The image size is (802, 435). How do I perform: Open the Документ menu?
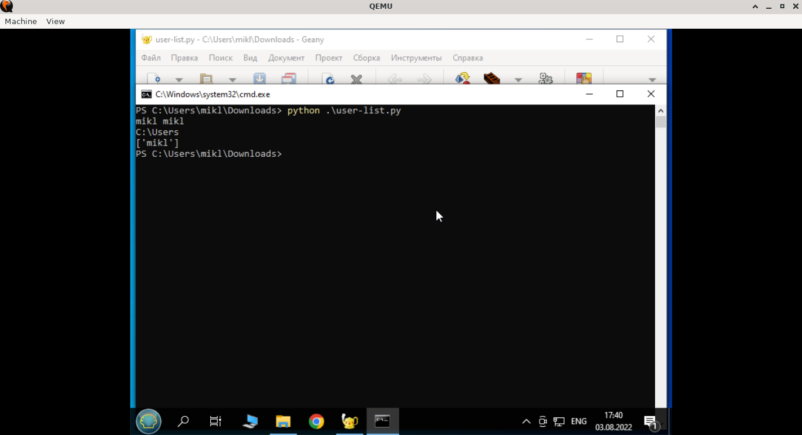[287, 58]
